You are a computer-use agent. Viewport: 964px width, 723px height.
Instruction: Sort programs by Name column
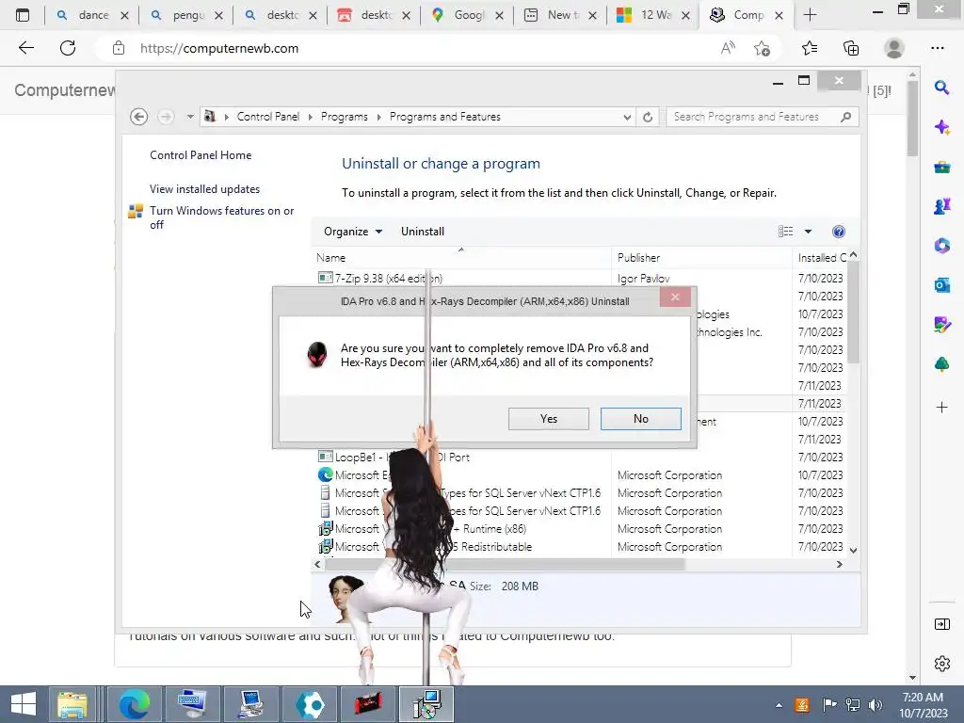[x=461, y=258]
